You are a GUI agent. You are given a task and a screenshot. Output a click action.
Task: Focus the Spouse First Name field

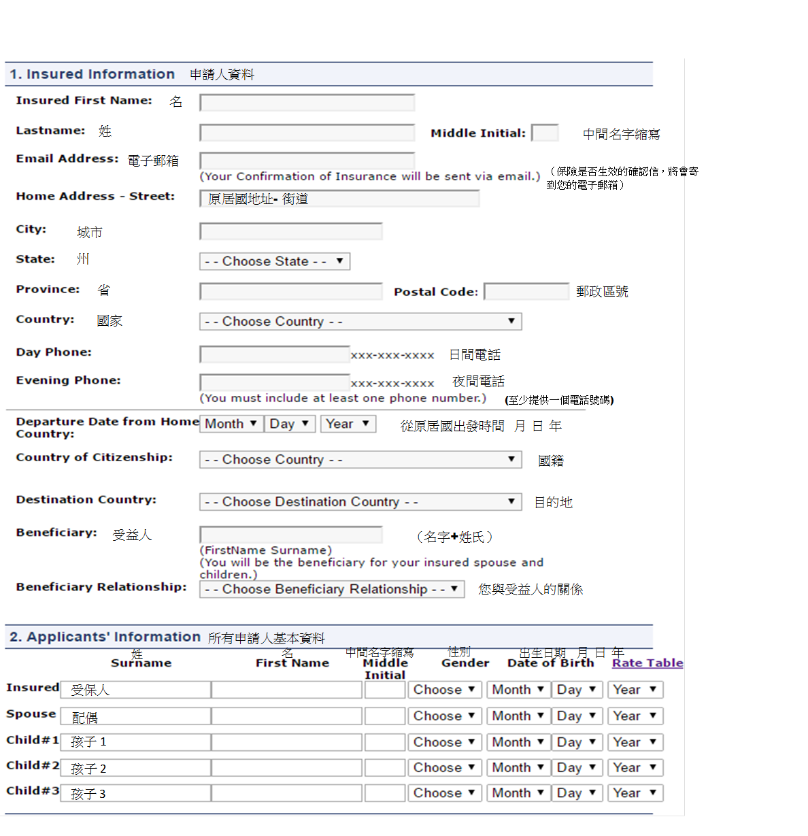pos(286,716)
